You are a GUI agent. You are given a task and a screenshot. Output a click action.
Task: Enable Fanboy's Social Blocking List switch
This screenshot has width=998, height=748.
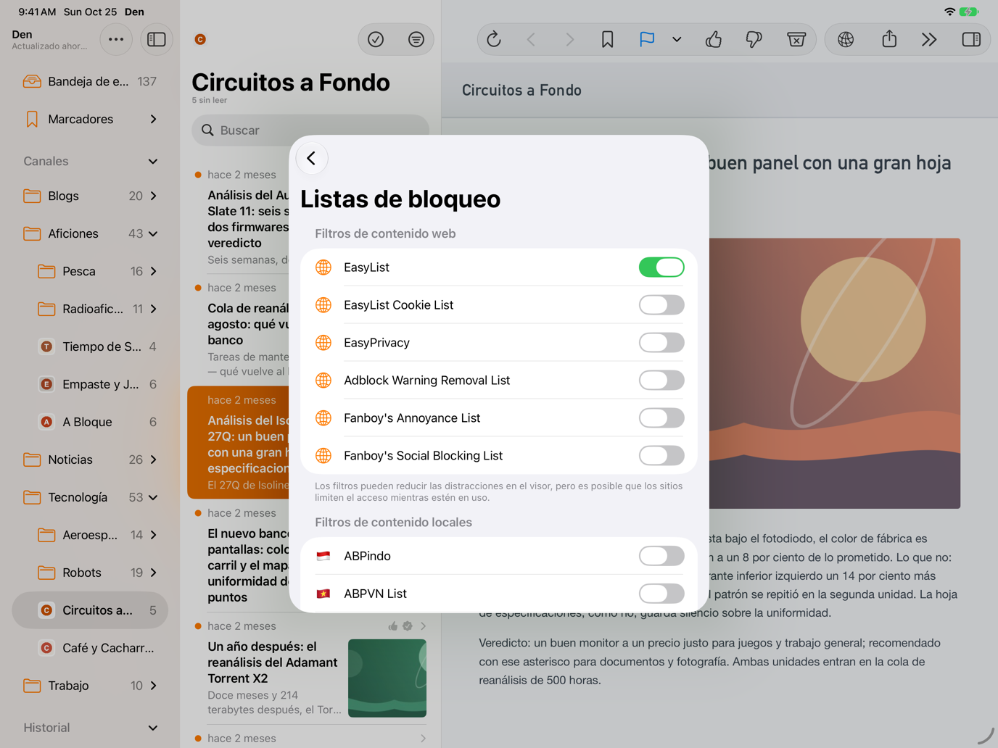point(661,456)
